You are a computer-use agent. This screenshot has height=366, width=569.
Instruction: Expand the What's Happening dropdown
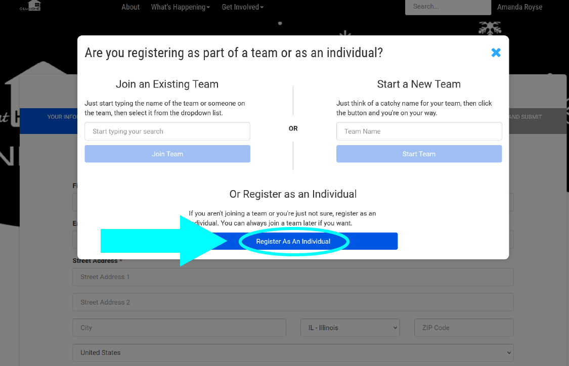click(x=181, y=7)
